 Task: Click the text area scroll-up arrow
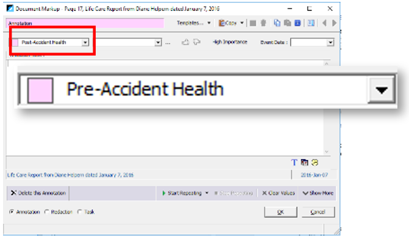pos(327,63)
